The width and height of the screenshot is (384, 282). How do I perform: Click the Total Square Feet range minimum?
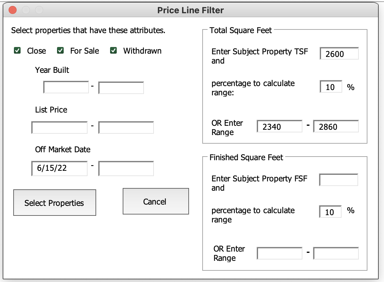pyautogui.click(x=280, y=126)
